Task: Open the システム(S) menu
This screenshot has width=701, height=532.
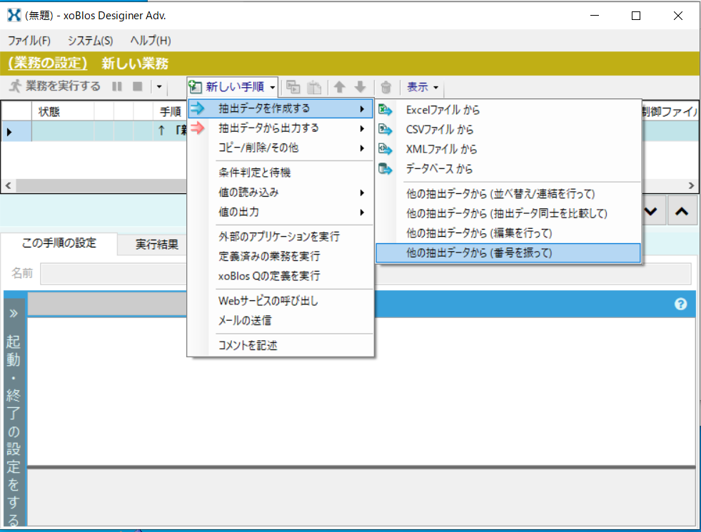Action: [x=91, y=41]
